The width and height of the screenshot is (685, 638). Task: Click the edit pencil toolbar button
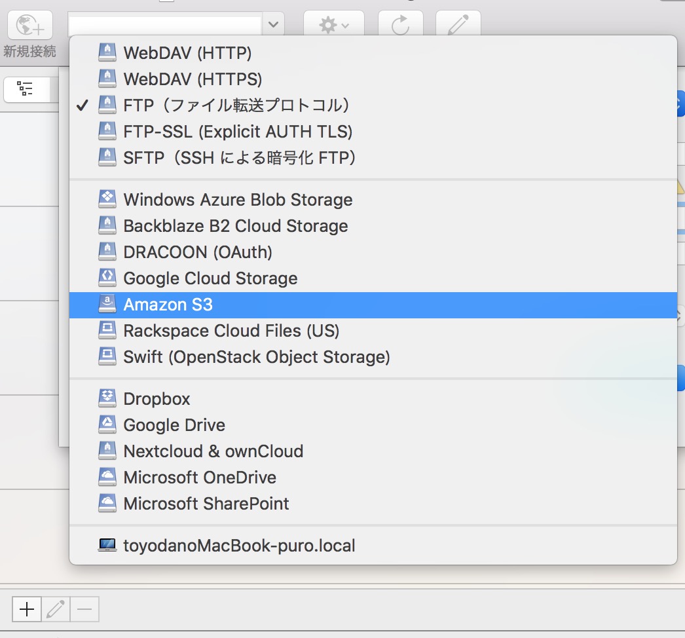(x=458, y=24)
